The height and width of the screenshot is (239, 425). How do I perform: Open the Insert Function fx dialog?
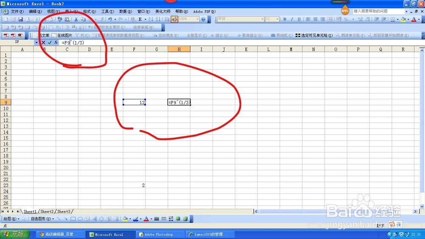(56, 43)
